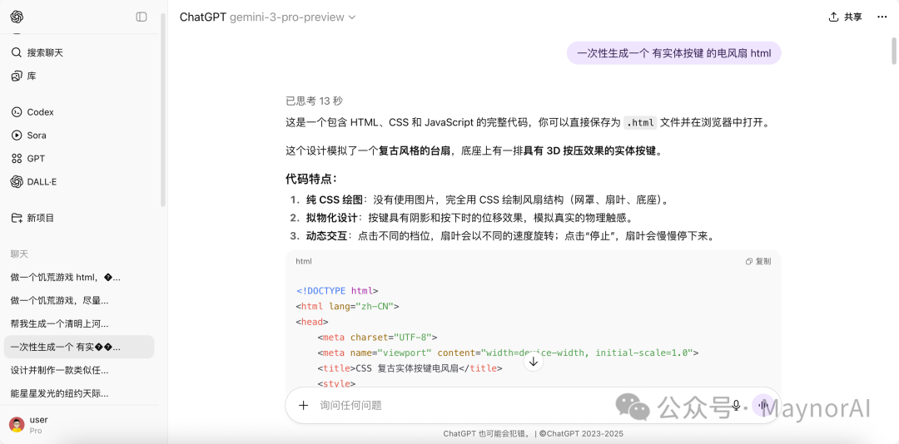Image resolution: width=899 pixels, height=444 pixels.
Task: Focus the 询问任何问题 message input
Action: click(516, 406)
